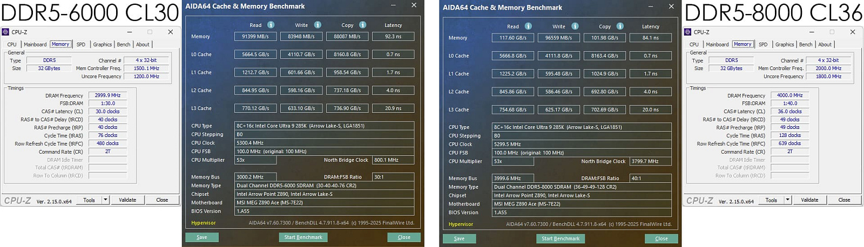Click Validate button in right CPU-Z window
The height and width of the screenshot is (247, 864).
coord(809,200)
